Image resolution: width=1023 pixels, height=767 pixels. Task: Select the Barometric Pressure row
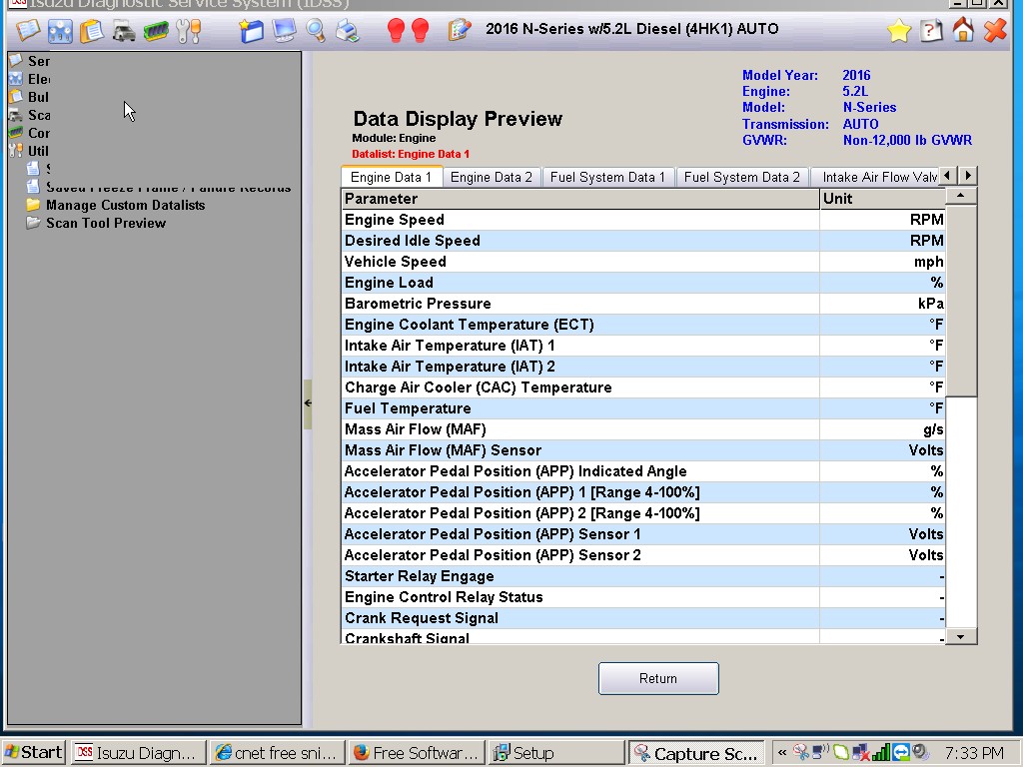[643, 304]
